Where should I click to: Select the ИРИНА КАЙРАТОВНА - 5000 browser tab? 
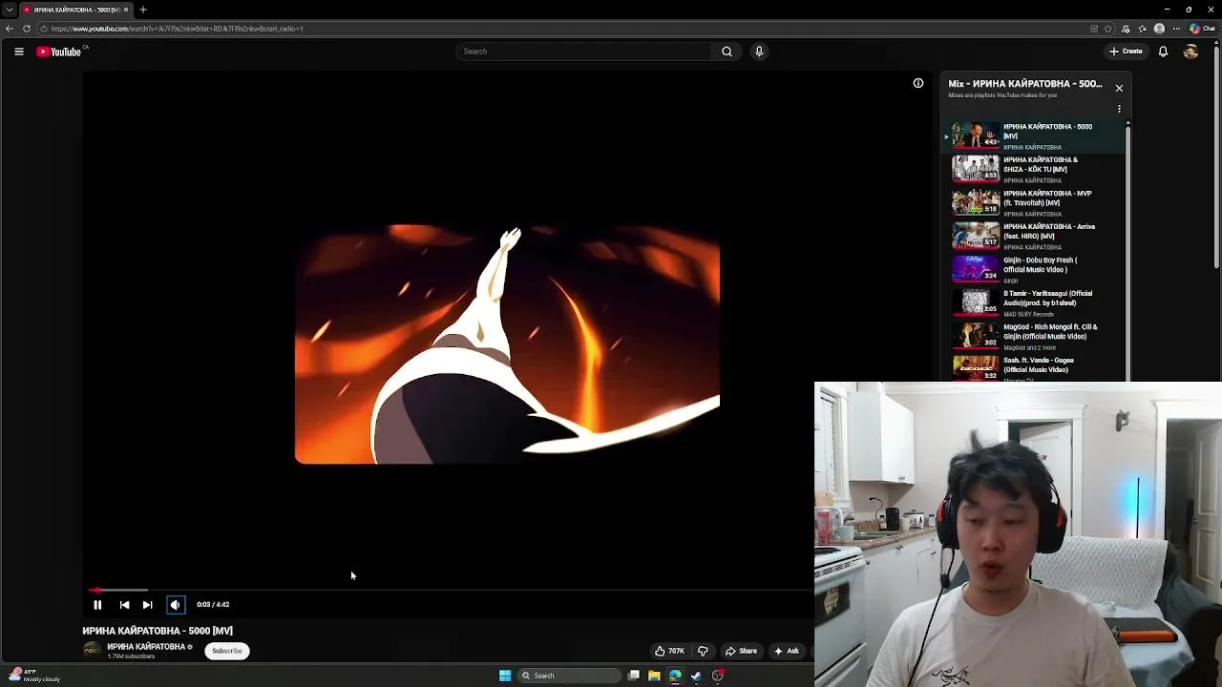click(75, 10)
